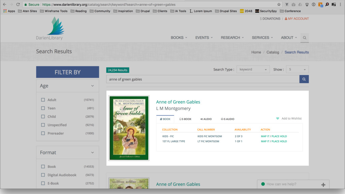Open site search with the header magnifier icon
The image size is (345, 194).
pyautogui.click(x=305, y=38)
